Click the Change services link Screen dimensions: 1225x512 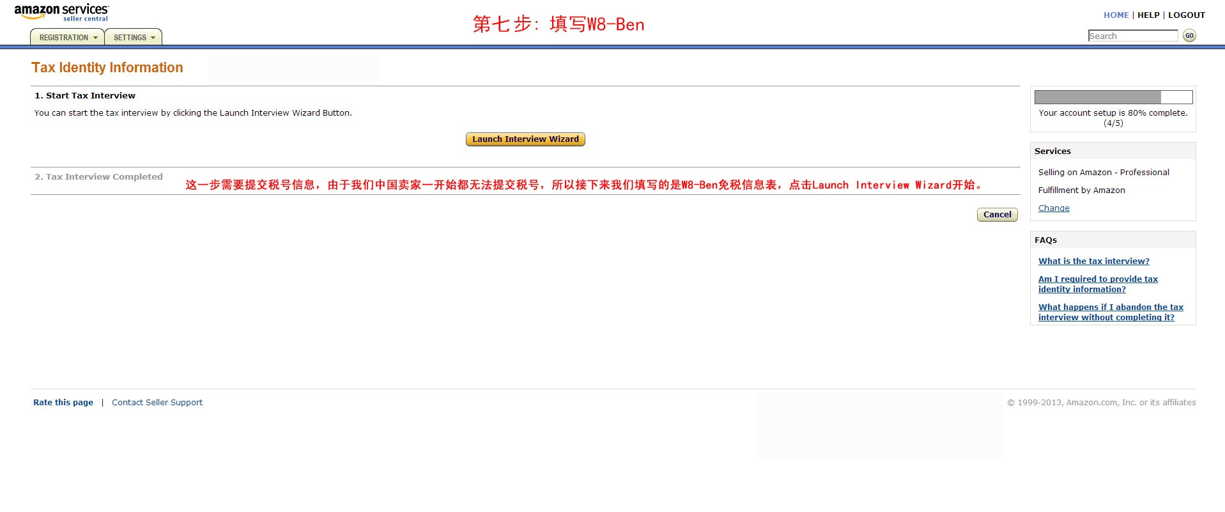click(1054, 208)
